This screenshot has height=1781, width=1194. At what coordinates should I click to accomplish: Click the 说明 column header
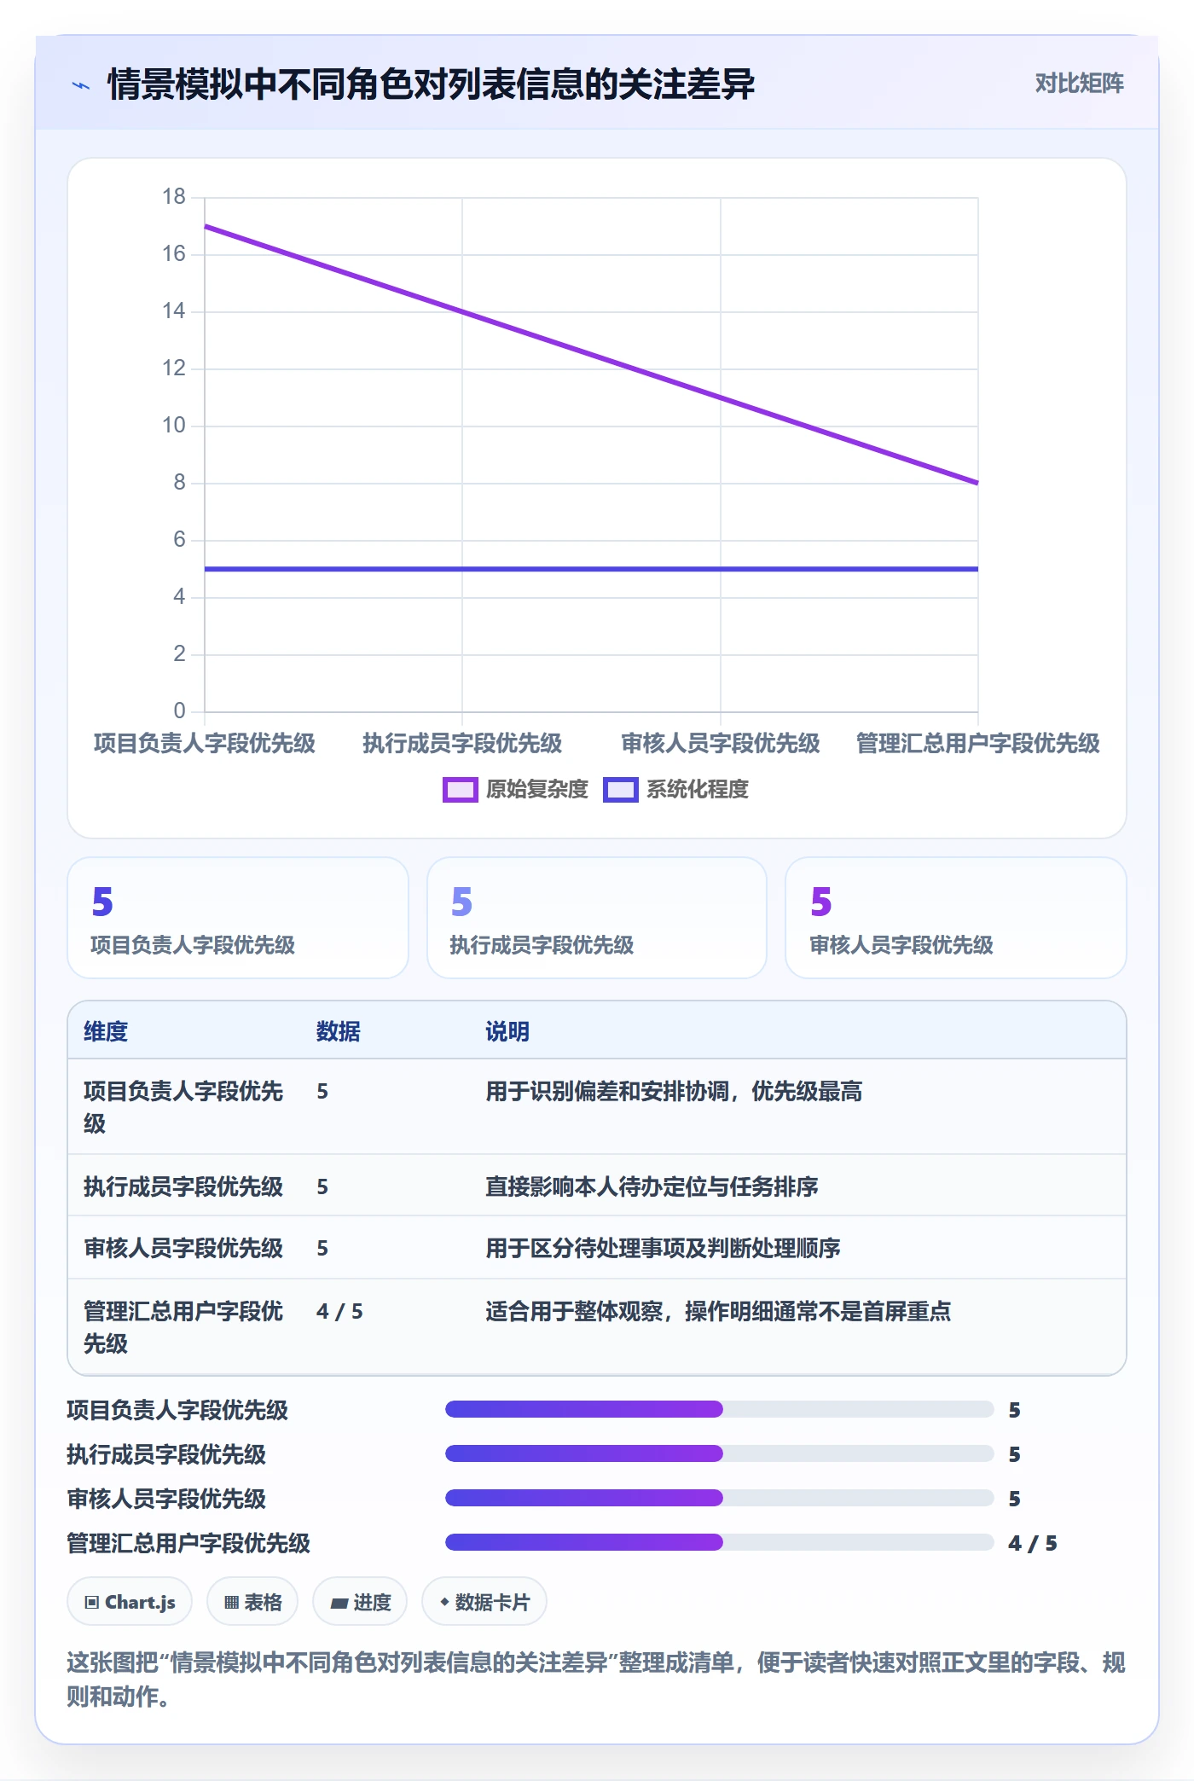tap(507, 1031)
